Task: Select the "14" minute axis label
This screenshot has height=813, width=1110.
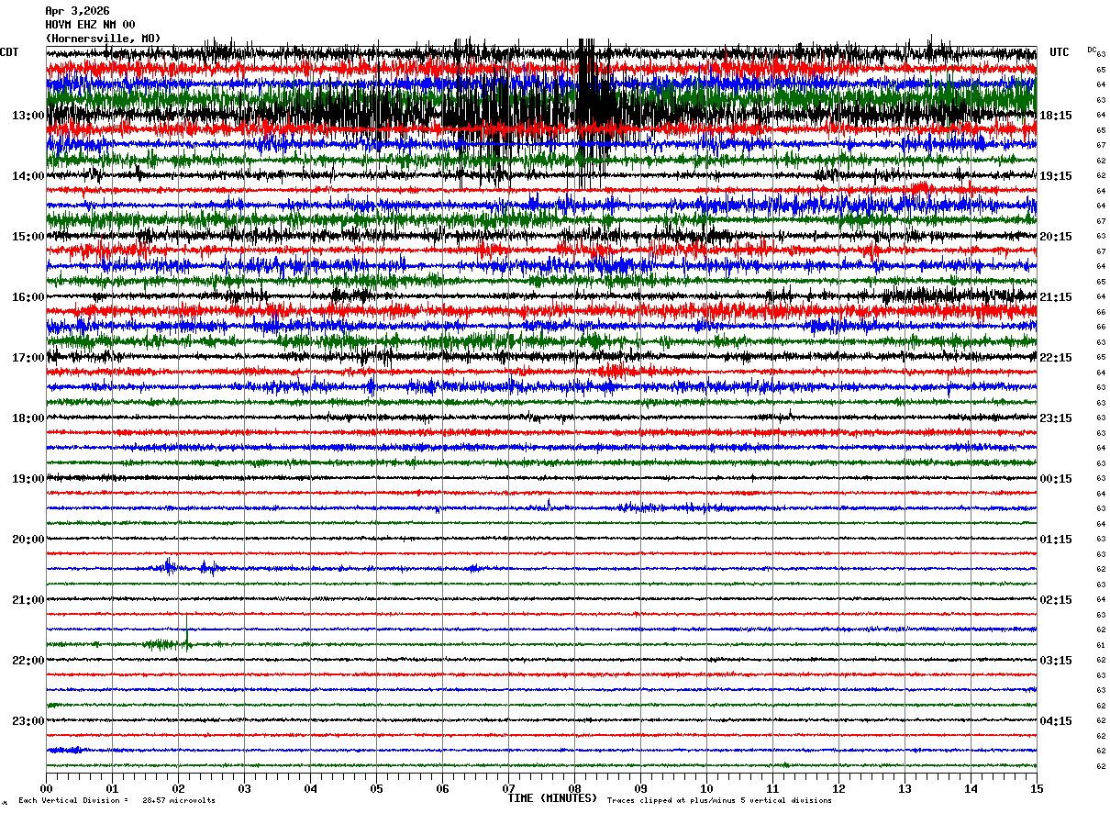Action: pyautogui.click(x=971, y=788)
